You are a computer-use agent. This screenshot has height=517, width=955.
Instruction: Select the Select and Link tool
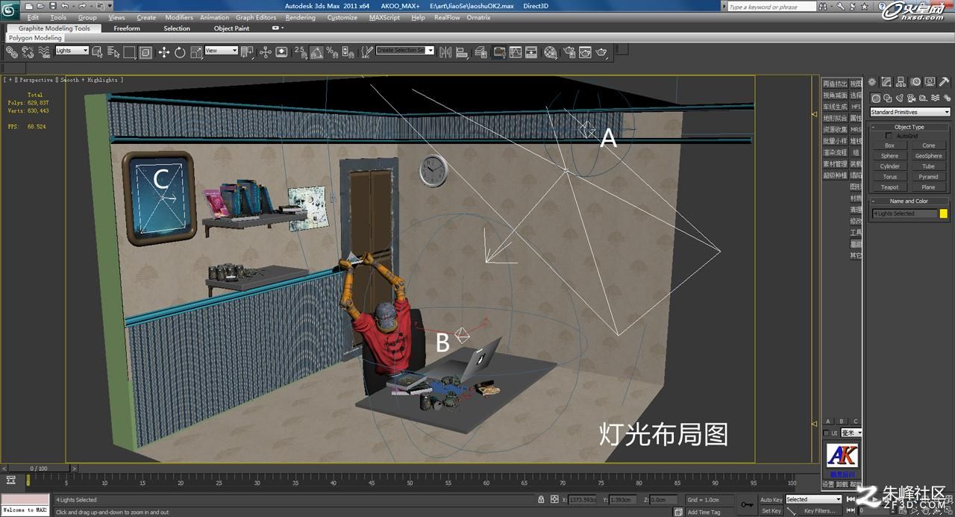point(11,52)
